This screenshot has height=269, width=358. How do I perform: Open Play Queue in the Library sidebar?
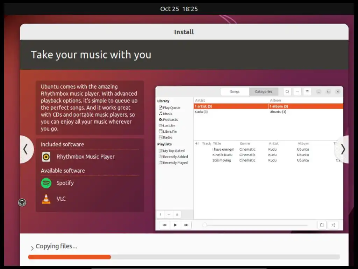pos(170,108)
